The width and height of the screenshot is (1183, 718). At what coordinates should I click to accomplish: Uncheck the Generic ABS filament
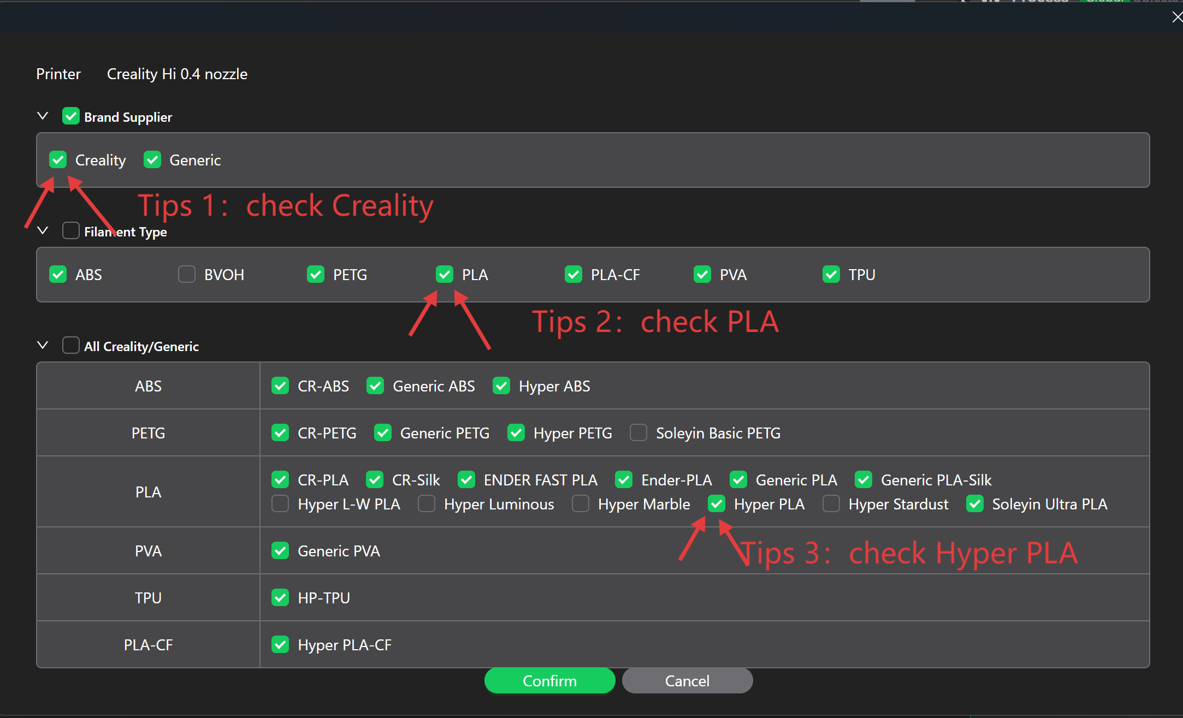pos(375,386)
